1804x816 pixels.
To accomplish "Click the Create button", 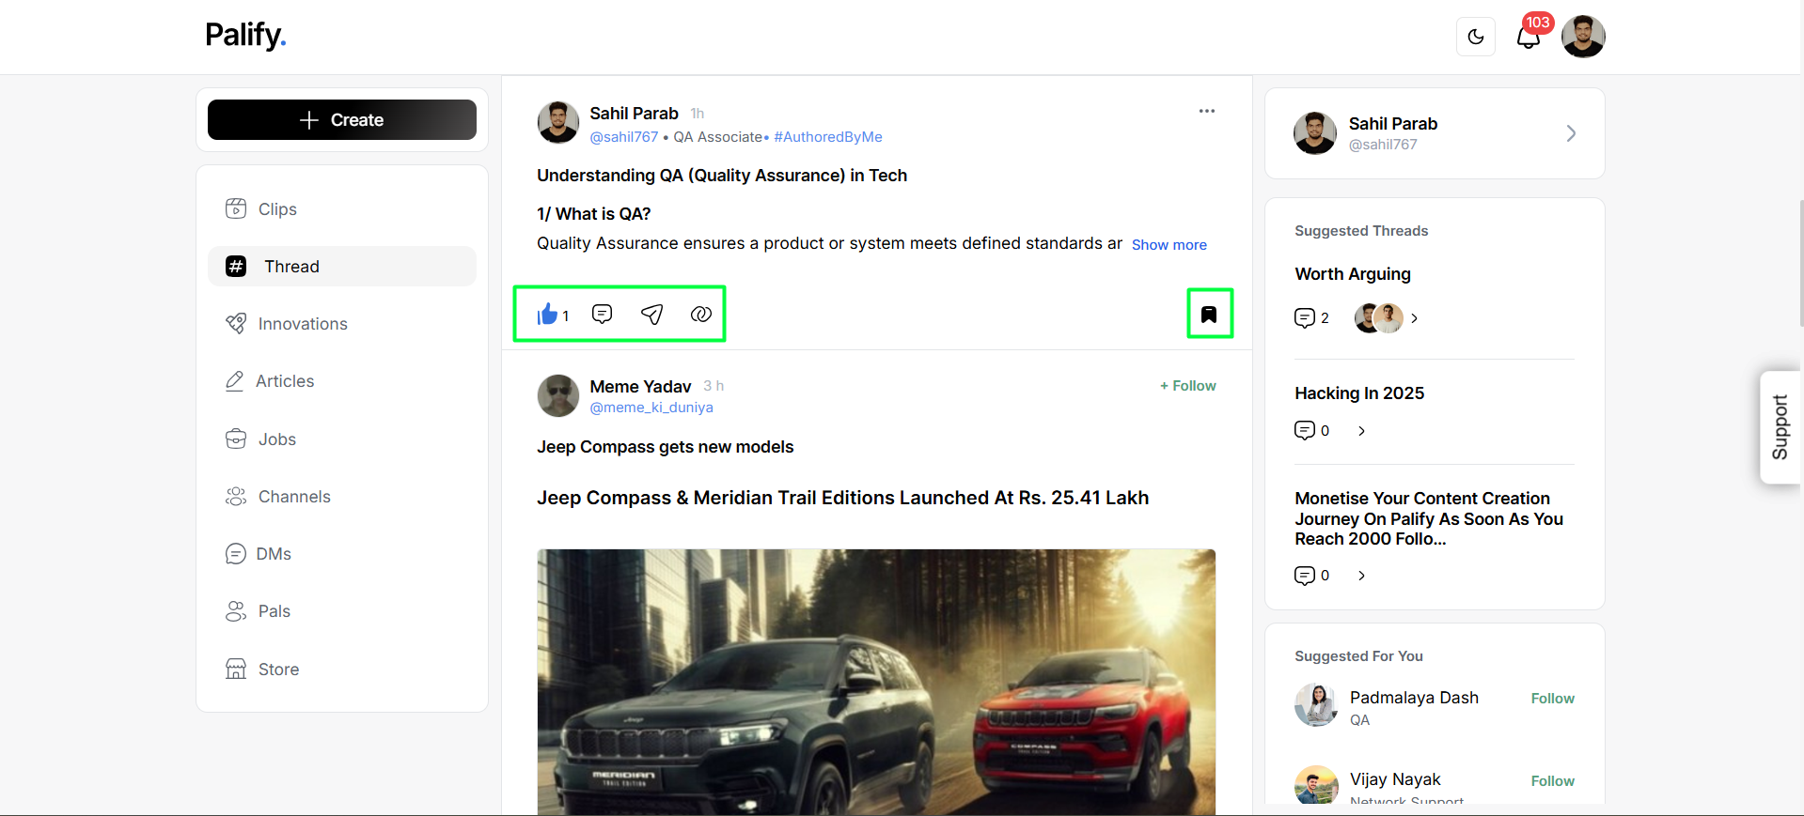I will tap(342, 120).
